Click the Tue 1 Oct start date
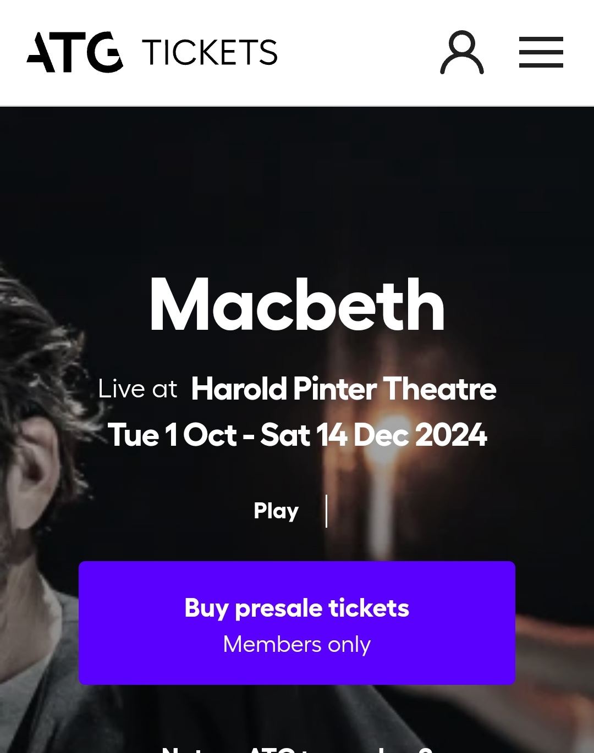 click(x=172, y=435)
